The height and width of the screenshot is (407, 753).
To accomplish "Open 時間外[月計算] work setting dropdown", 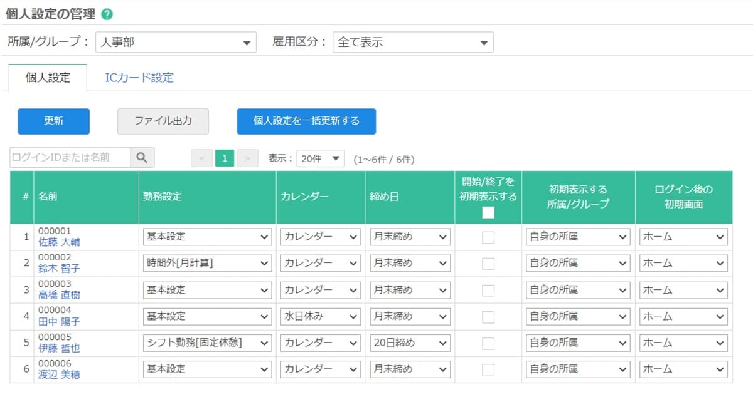I will [207, 264].
